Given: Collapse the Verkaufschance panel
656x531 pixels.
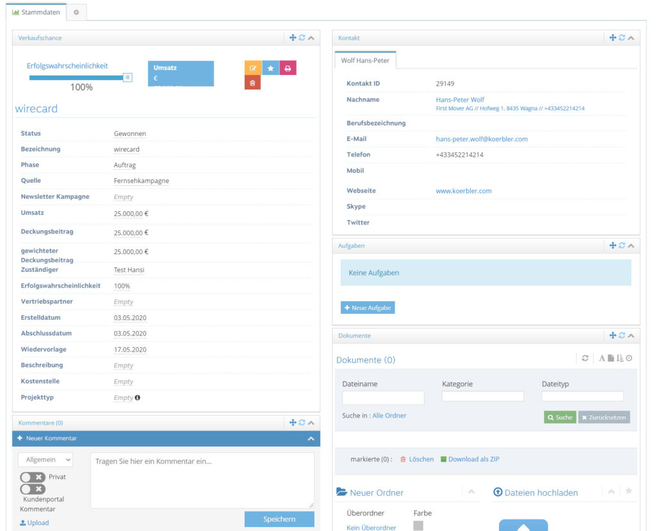Looking at the screenshot, I should (311, 38).
